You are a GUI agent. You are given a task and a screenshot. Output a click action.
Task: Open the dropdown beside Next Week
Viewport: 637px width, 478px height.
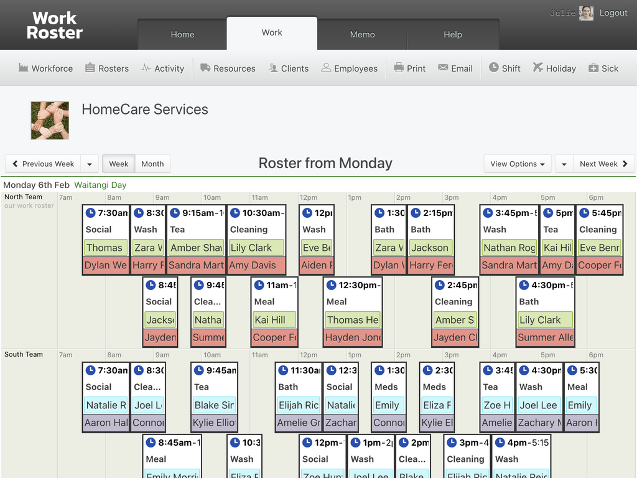564,164
